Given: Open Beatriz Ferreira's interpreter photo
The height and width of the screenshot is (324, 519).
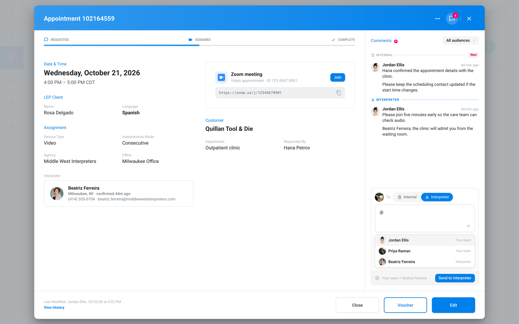Looking at the screenshot, I should pos(57,193).
